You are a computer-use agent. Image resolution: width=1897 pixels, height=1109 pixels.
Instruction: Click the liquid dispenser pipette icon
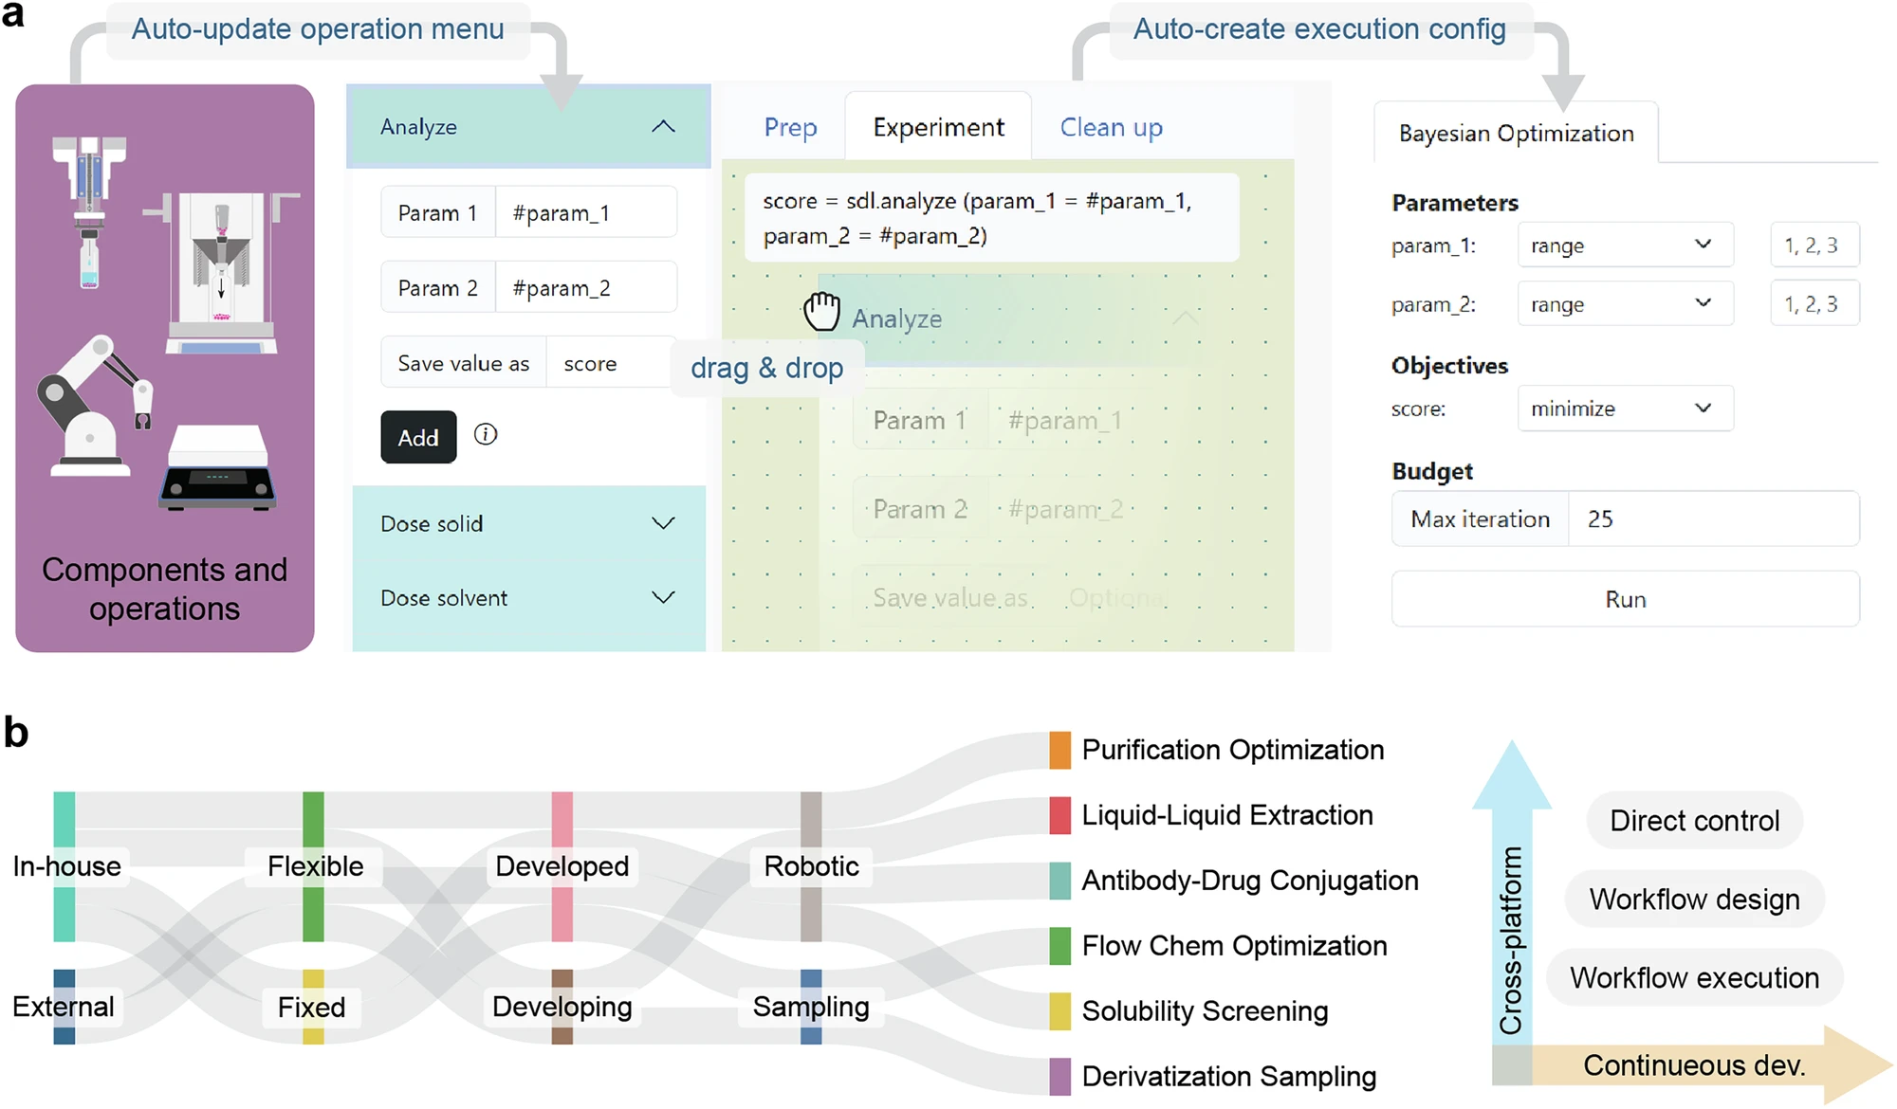tap(89, 210)
